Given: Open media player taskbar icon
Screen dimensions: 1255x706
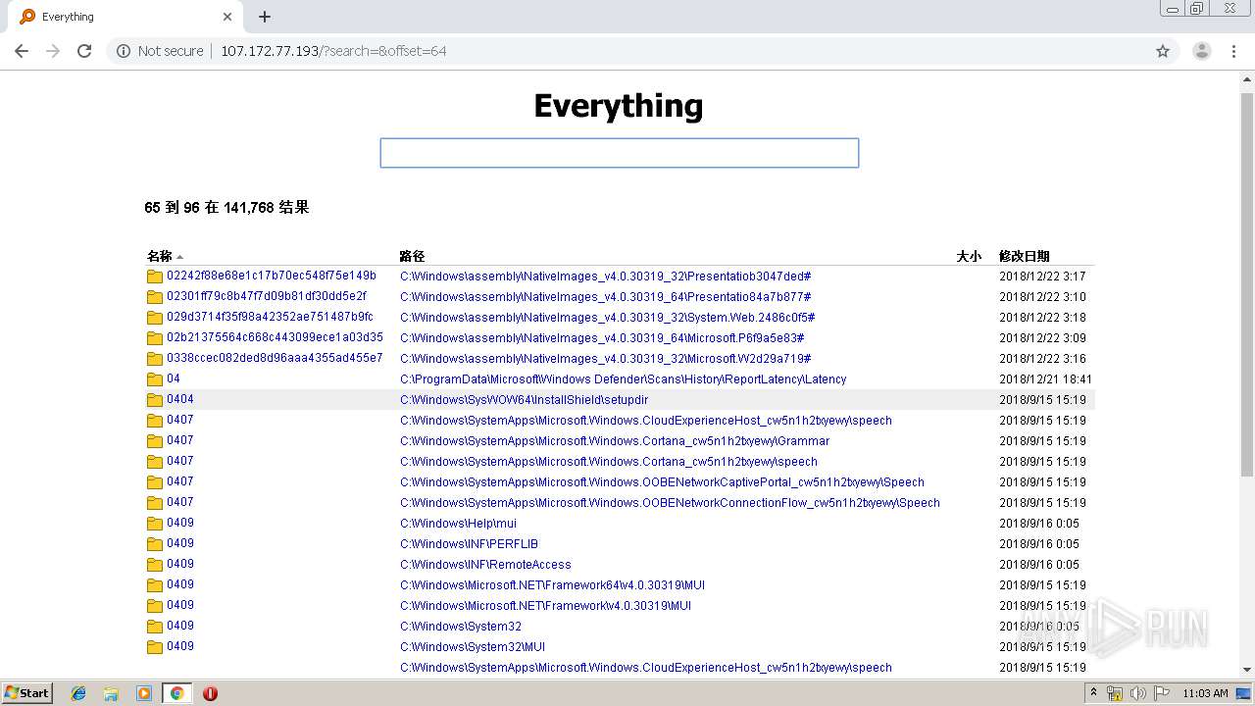Looking at the screenshot, I should (x=144, y=693).
